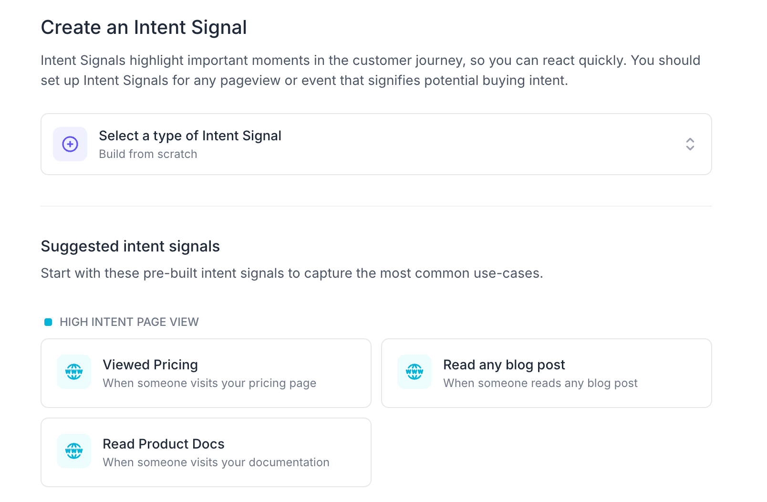Click the "HIGH INTENT PAGE VIEW" category label

[x=129, y=322]
